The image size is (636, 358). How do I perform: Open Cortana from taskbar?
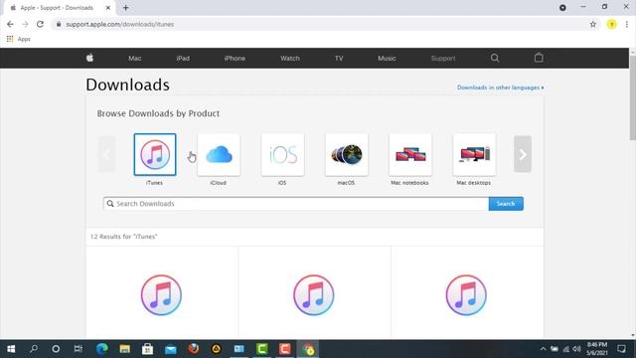[56, 349]
